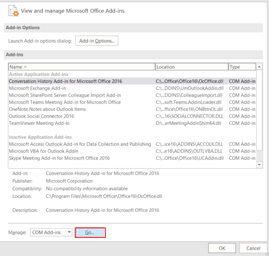Click the Active Application Add-ins group heading

click(39, 74)
